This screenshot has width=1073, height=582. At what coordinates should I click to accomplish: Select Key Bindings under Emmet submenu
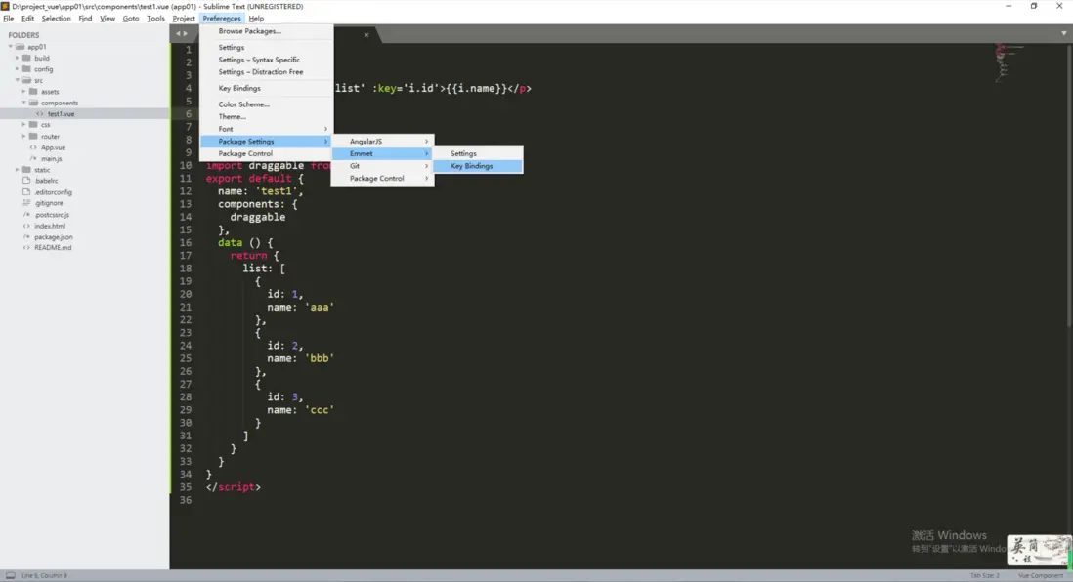click(471, 166)
